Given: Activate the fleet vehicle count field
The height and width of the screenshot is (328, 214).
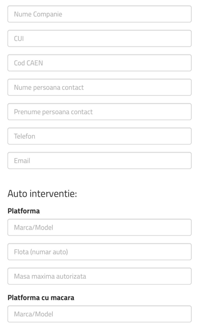Looking at the screenshot, I should click(x=99, y=252).
